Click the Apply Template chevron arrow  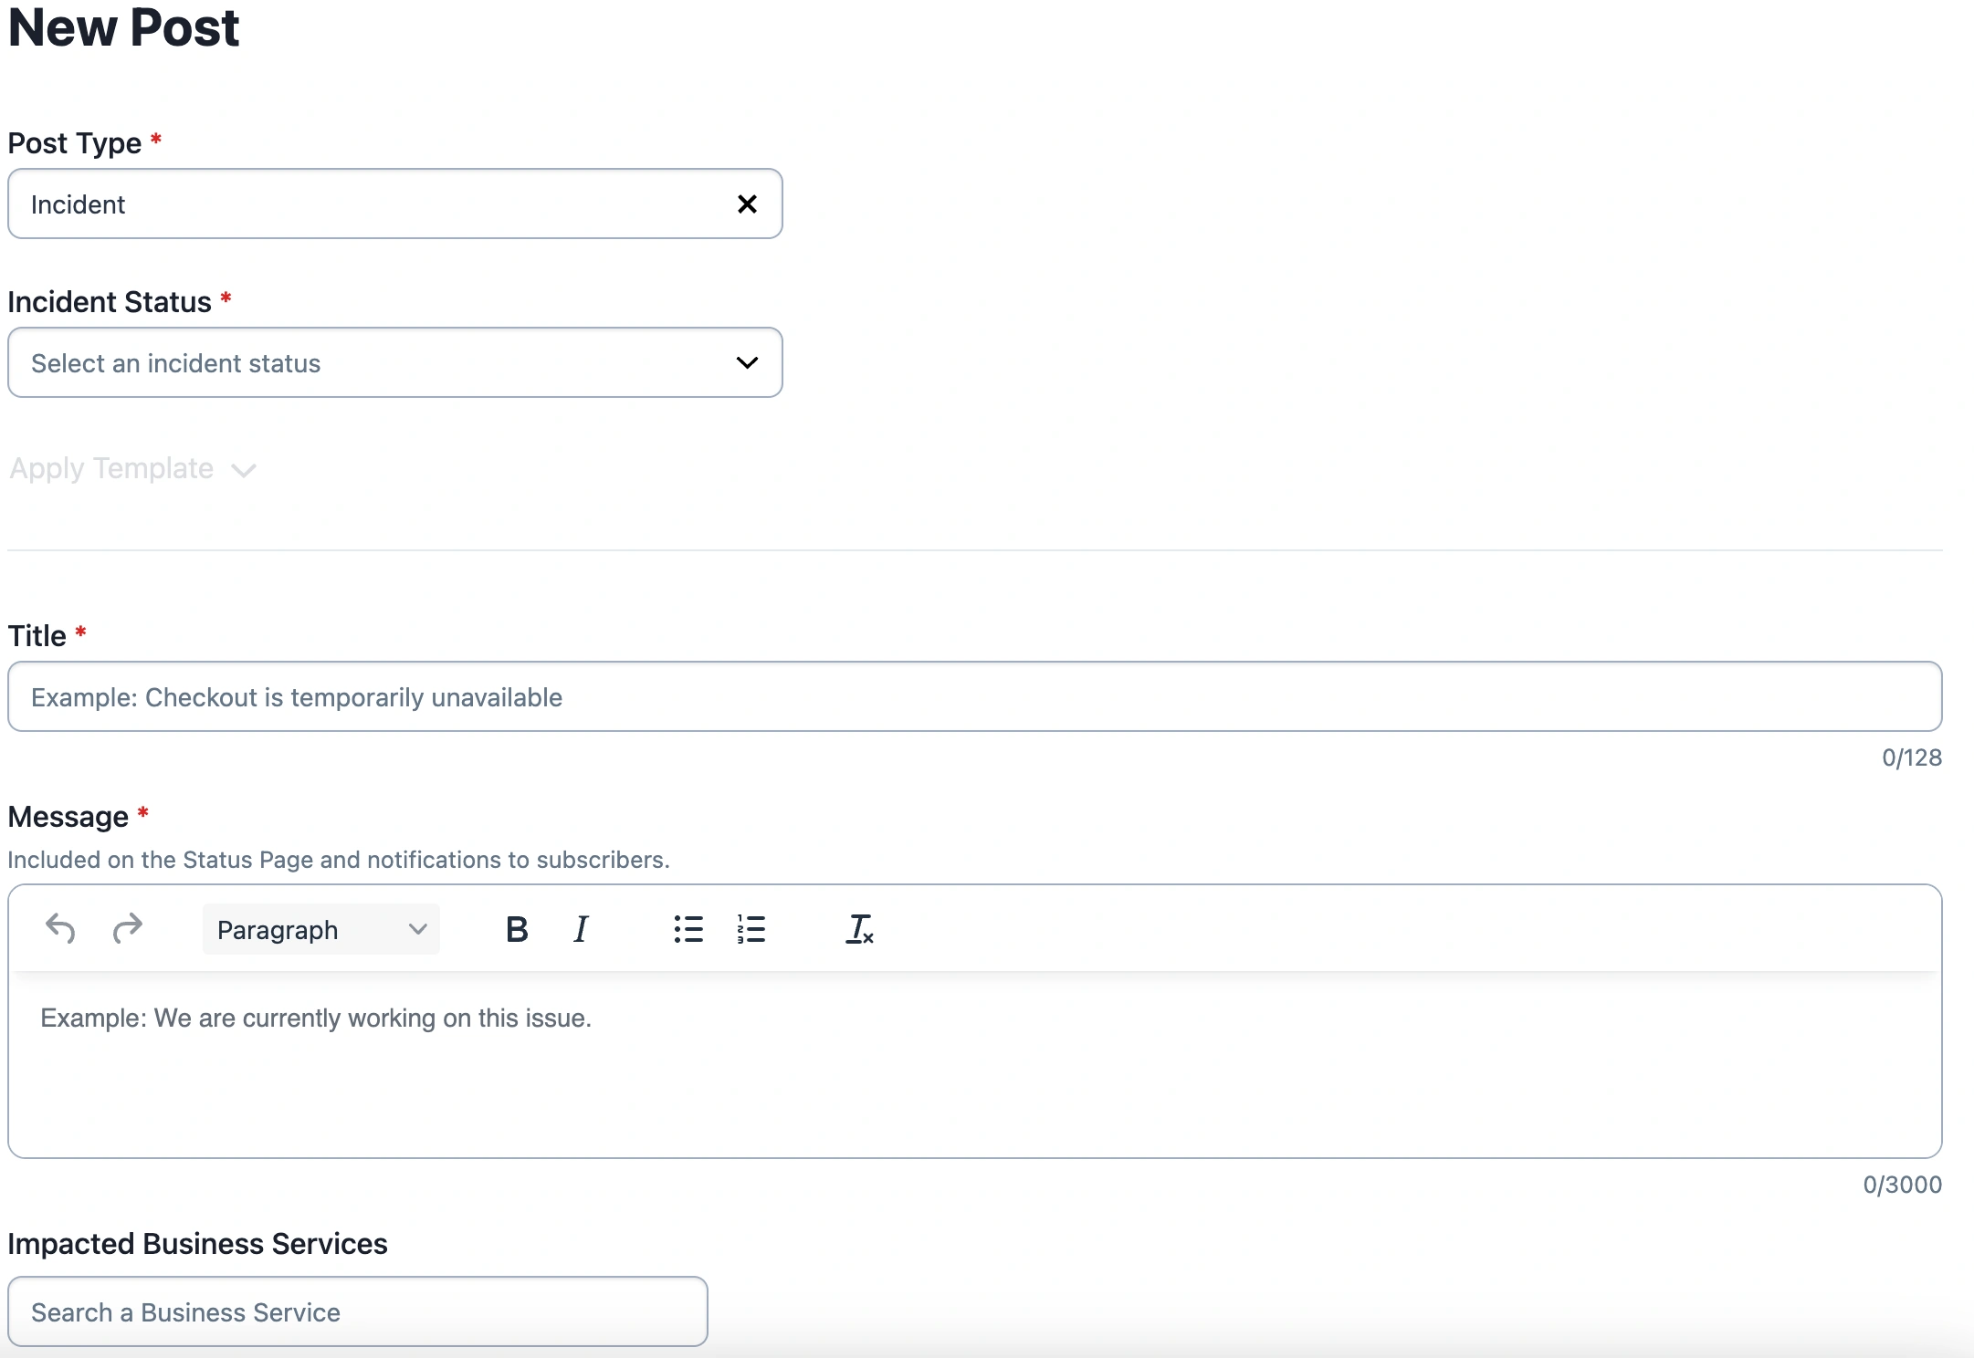point(244,471)
